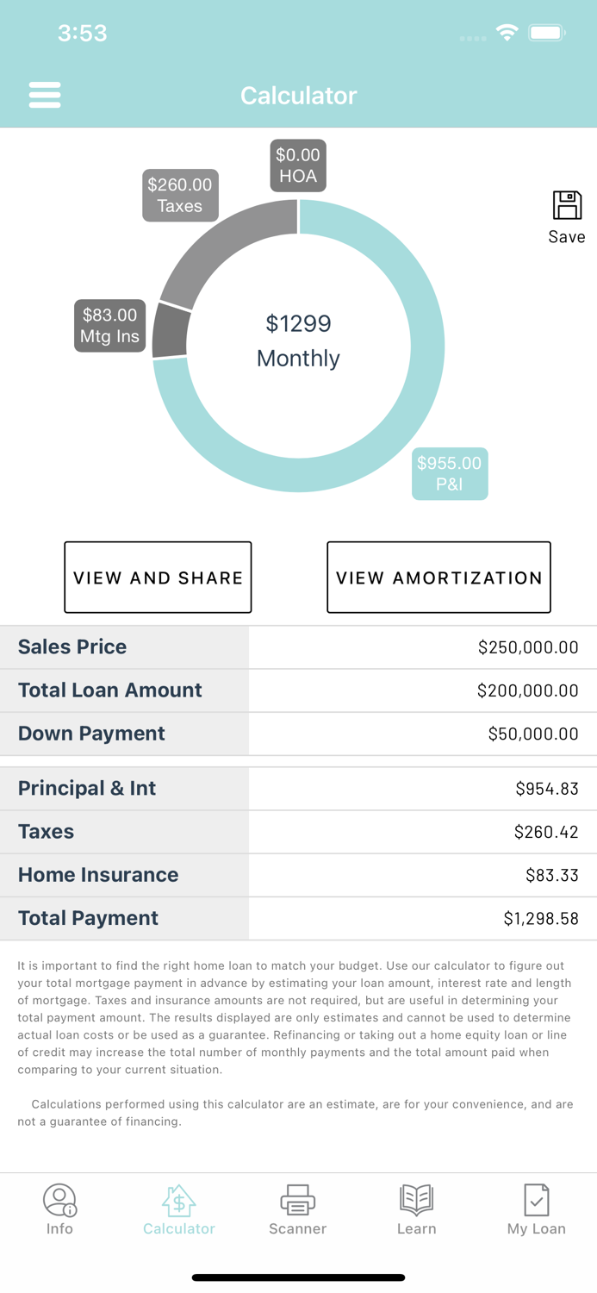
Task: Select the $0.00 HOA chart label
Action: click(x=298, y=165)
